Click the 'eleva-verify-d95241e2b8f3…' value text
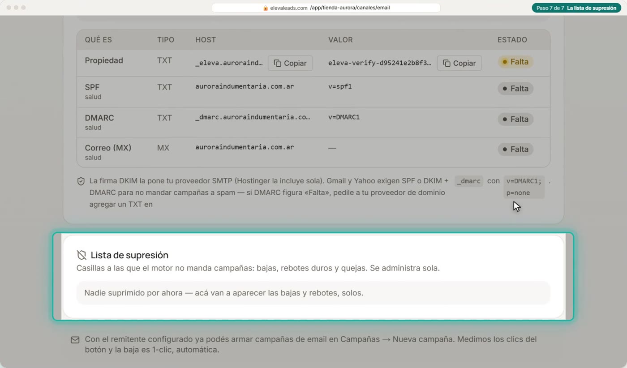This screenshot has width=627, height=368. click(380, 63)
